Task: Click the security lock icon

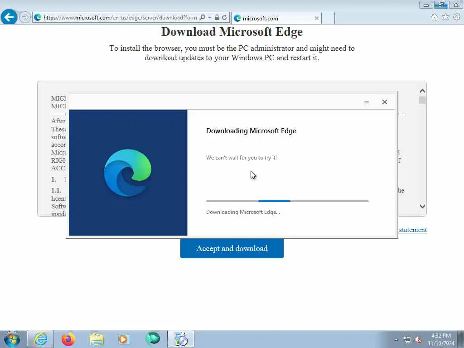Action: [217, 18]
